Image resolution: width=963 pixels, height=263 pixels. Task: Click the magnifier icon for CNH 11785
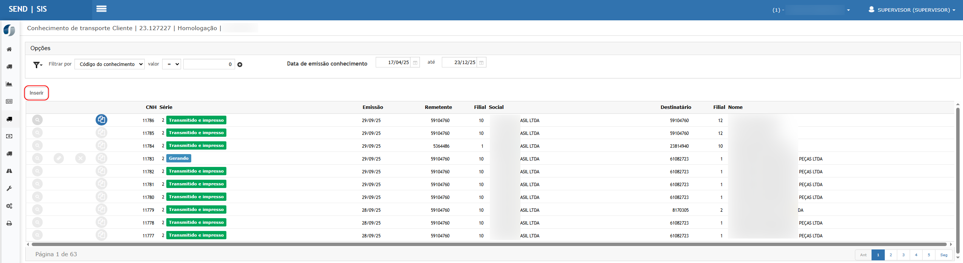tap(37, 133)
